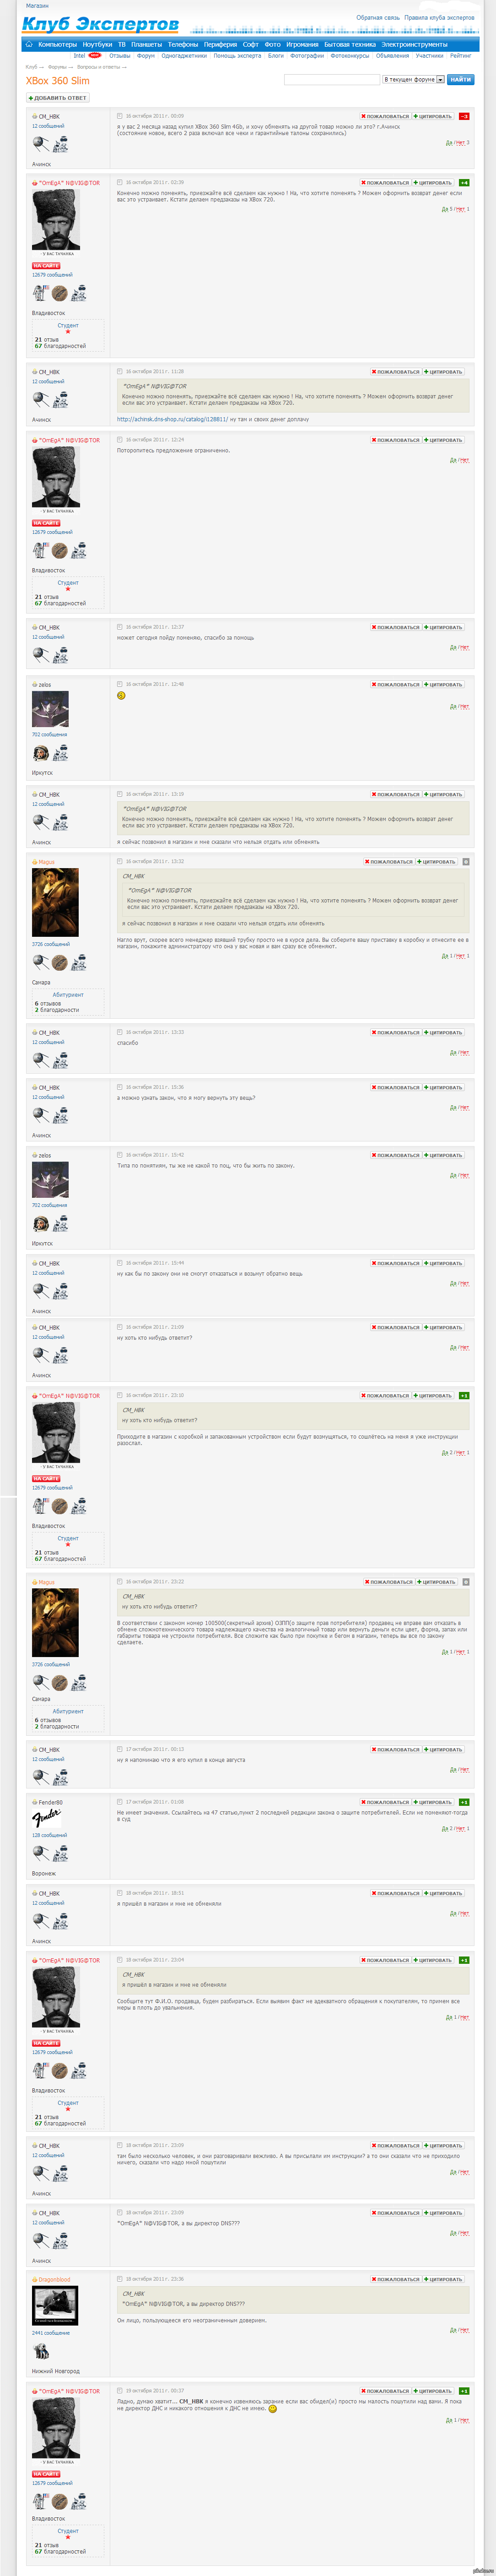496x2576 pixels.
Task: Open the Ноутбуки menu item
Action: click(97, 44)
